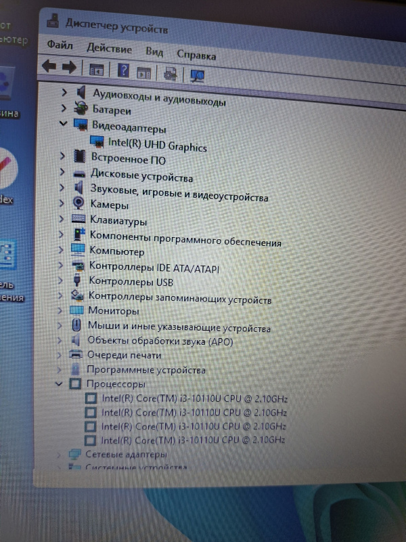This screenshot has height=542, width=406.
Task: Click the Forward arrow toolbar button
Action: tap(70, 67)
